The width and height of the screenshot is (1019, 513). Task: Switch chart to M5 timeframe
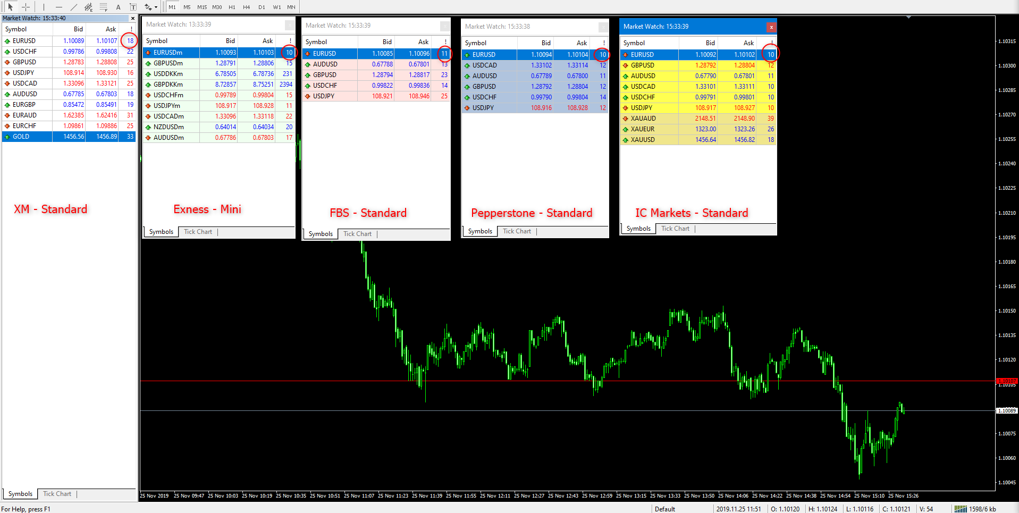[187, 7]
